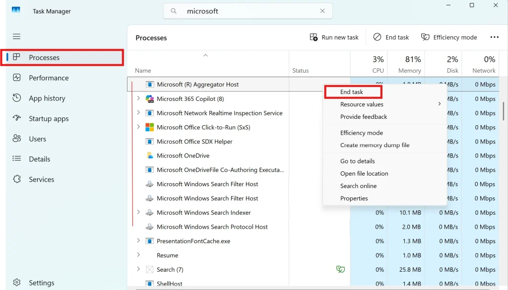Click the Run new task button
The width and height of the screenshot is (508, 290).
pyautogui.click(x=334, y=37)
